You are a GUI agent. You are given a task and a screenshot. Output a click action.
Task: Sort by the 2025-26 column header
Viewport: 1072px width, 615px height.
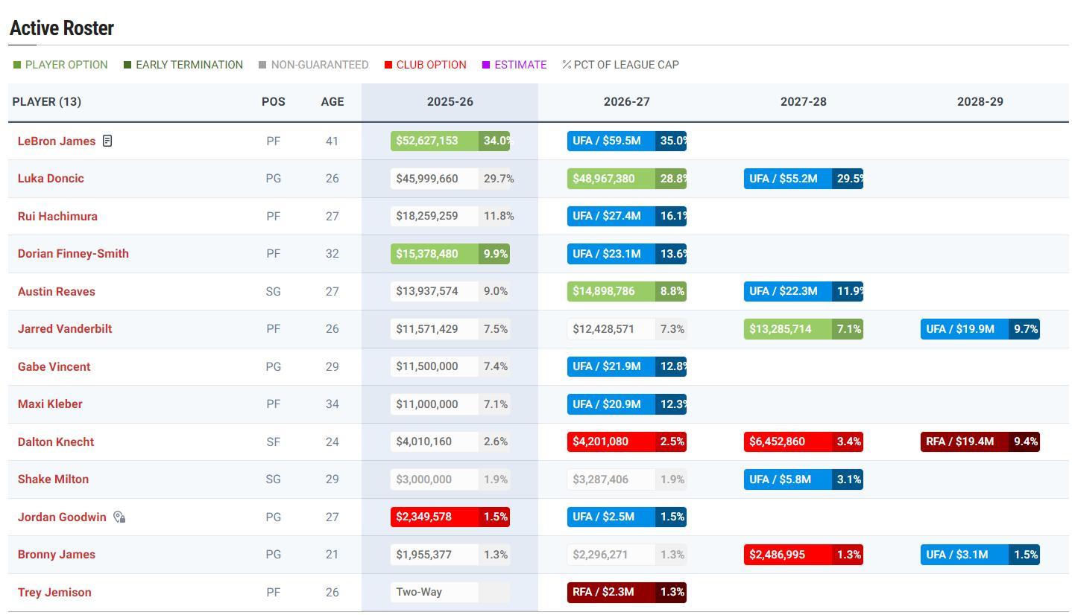click(x=450, y=102)
